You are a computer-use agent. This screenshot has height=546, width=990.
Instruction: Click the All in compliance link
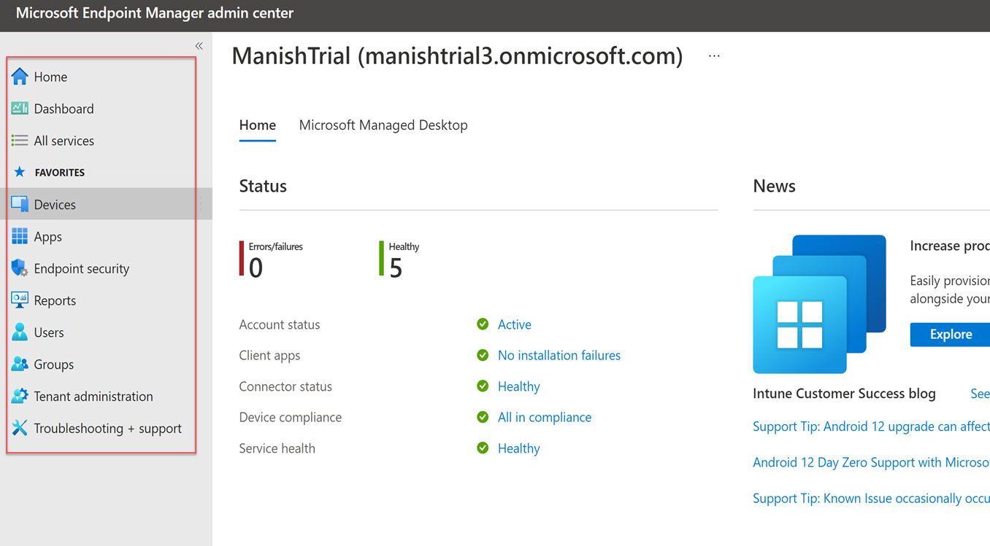[544, 417]
